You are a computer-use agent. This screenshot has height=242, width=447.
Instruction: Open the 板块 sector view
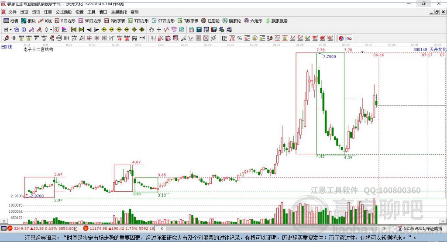click(x=28, y=21)
